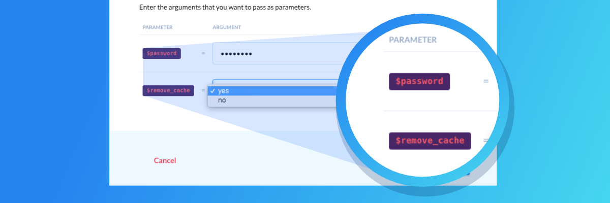610x203 pixels.
Task: Click the small $remove_cache parameter tag
Action: [168, 91]
